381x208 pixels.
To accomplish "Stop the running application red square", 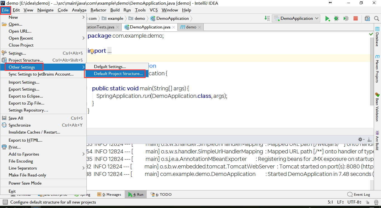I will tap(356, 19).
